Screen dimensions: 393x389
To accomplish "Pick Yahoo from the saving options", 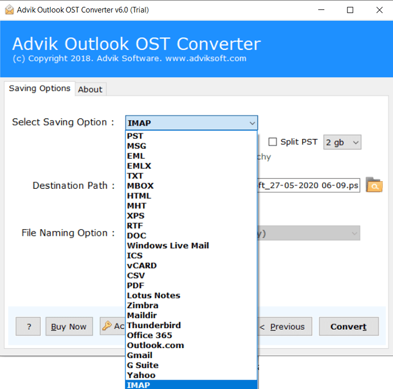I will [191, 375].
